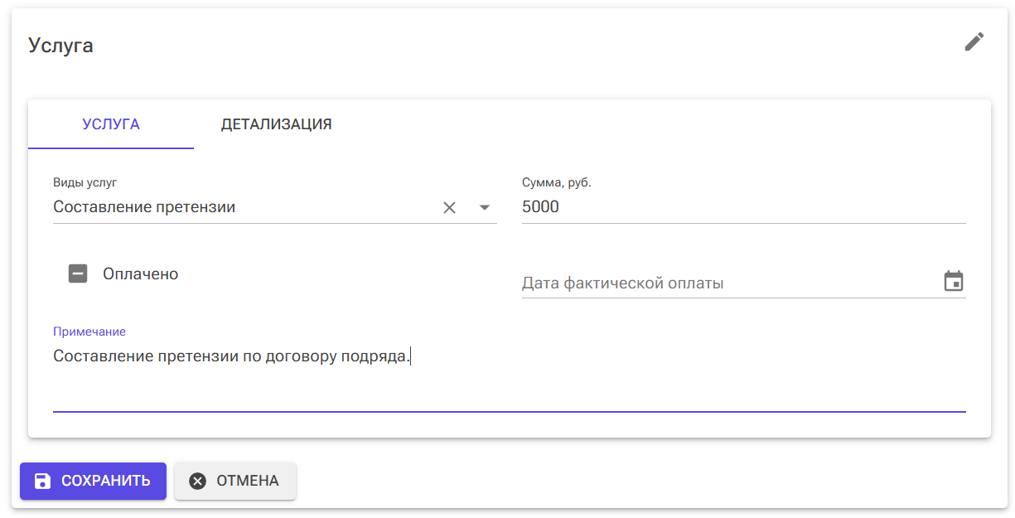Click the Услуга heading at the top
The width and height of the screenshot is (1015, 518).
tap(60, 46)
